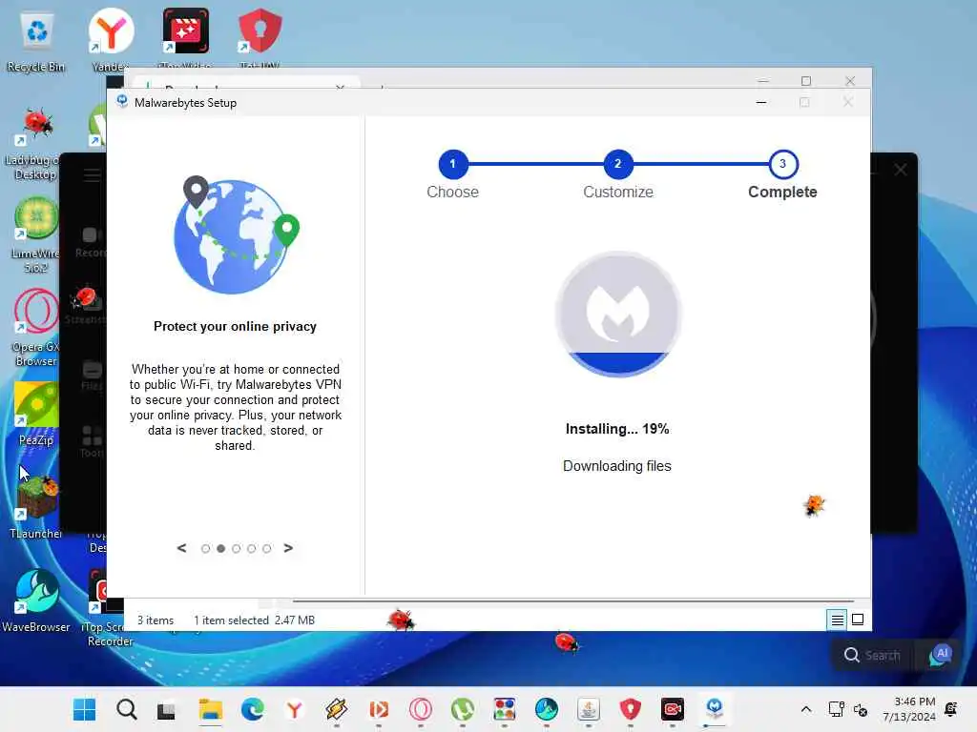The image size is (977, 732).
Task: Open the Yandex browser desktop shortcut
Action: point(111,38)
